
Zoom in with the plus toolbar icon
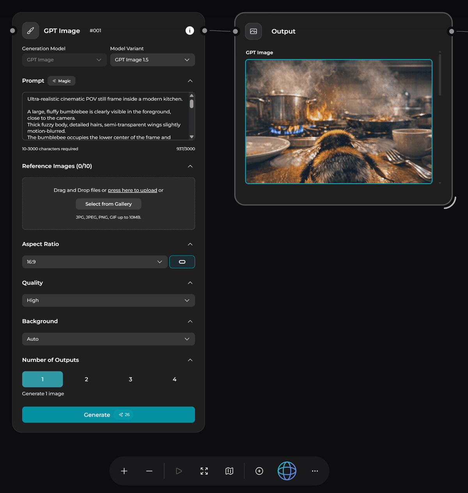pos(124,471)
